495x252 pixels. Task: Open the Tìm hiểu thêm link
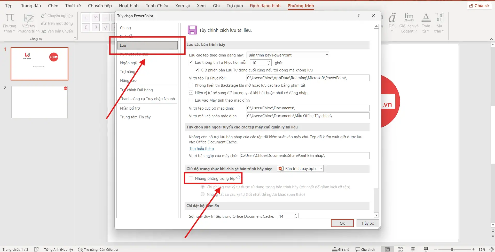tap(201, 149)
